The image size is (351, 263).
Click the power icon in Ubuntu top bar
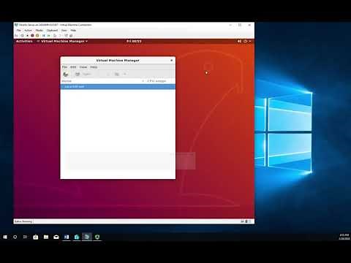point(246,41)
